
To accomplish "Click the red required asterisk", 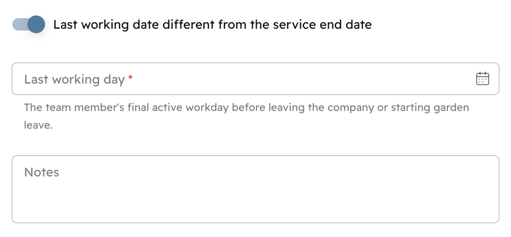I will click(130, 79).
